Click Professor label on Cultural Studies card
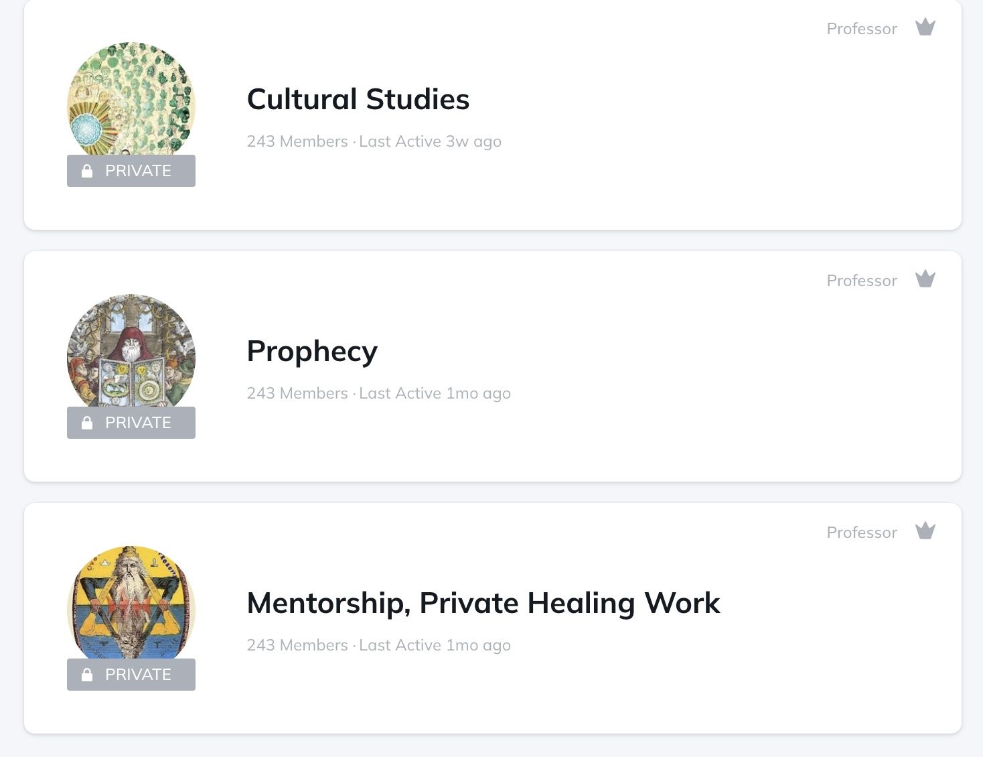Screen dimensions: 983x757 click(862, 29)
